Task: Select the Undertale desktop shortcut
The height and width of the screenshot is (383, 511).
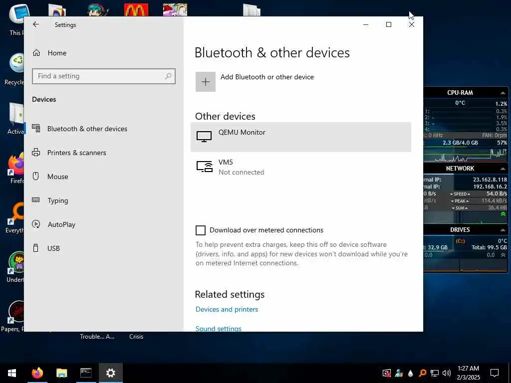Action: click(15, 267)
